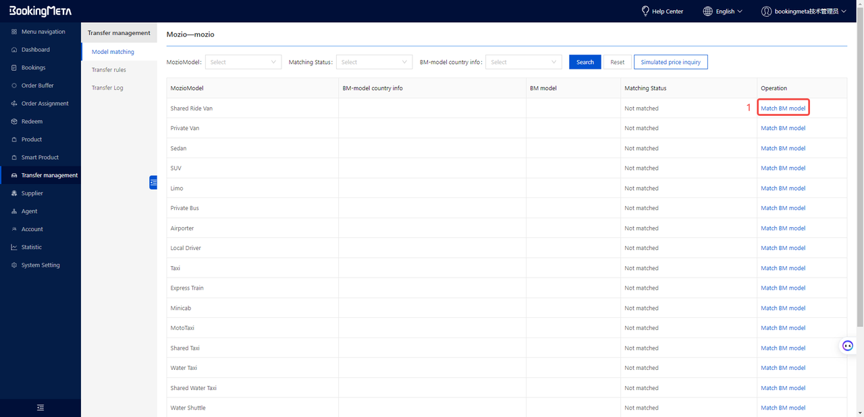Click Match BM model for Sedan
The image size is (864, 417).
coord(783,148)
